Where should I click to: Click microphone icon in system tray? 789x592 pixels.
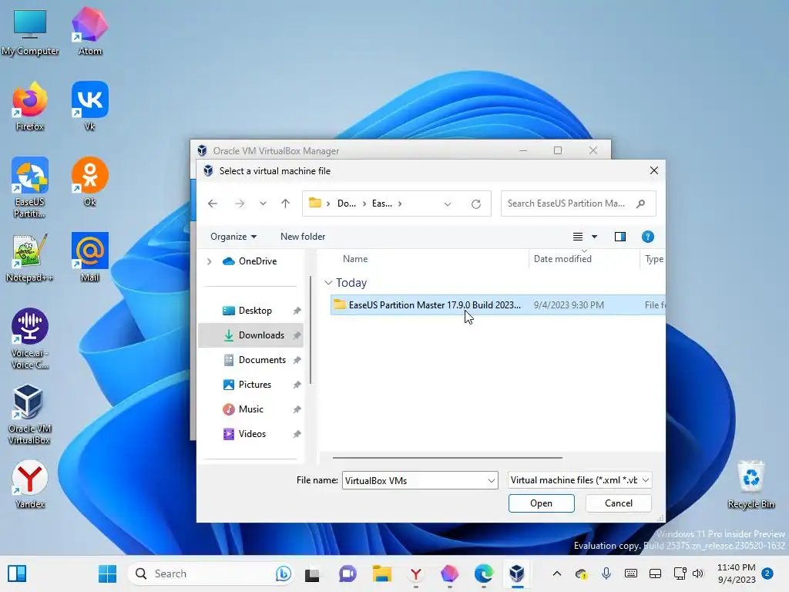606,573
